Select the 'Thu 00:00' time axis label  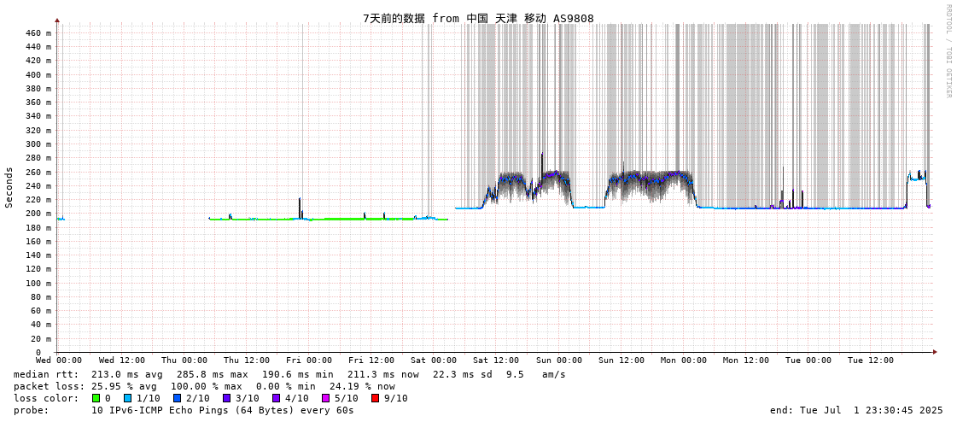184,361
